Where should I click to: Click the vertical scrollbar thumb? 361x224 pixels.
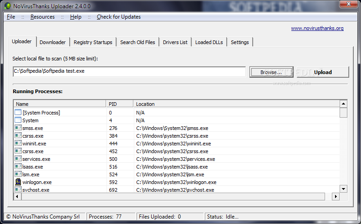(343, 113)
